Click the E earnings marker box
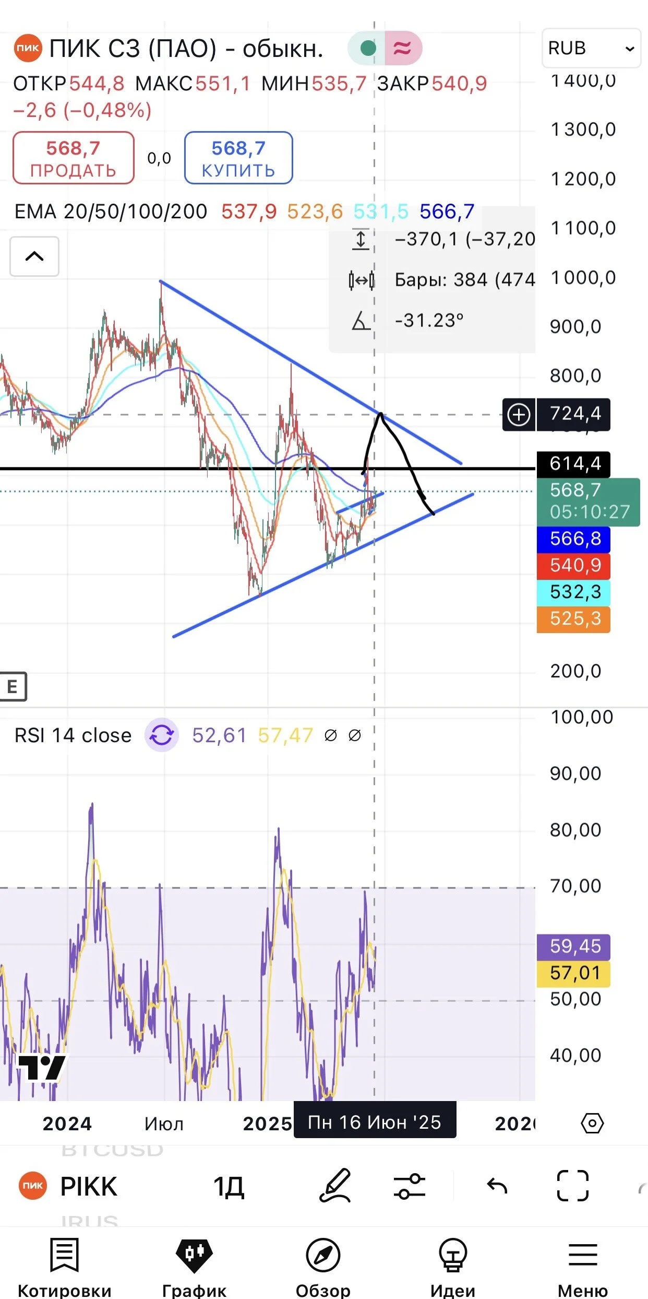The height and width of the screenshot is (1299, 648). (13, 686)
